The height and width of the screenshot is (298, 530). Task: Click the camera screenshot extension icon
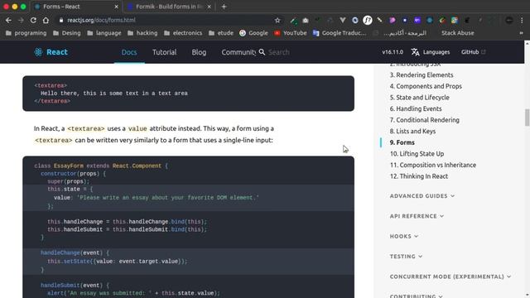pos(306,20)
